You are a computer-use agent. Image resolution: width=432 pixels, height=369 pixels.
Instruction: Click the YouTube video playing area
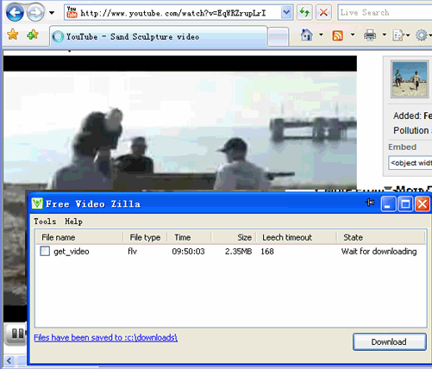click(180, 123)
